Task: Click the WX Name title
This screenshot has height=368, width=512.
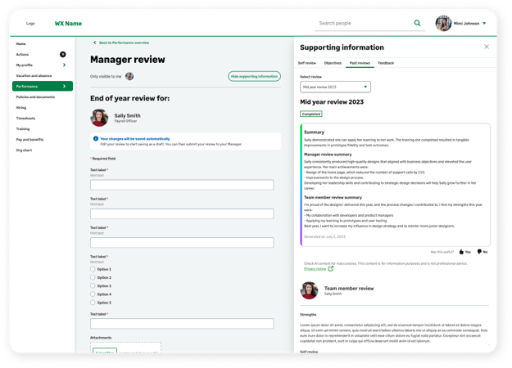Action: click(68, 24)
